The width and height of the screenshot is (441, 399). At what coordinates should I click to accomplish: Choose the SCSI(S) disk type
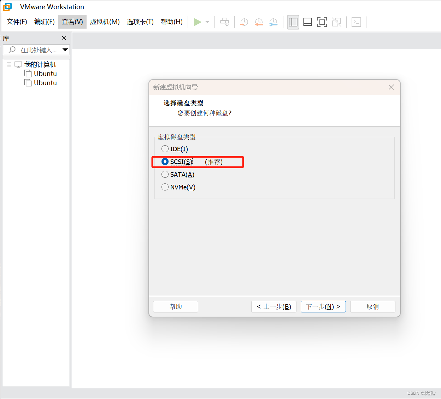pyautogui.click(x=177, y=162)
